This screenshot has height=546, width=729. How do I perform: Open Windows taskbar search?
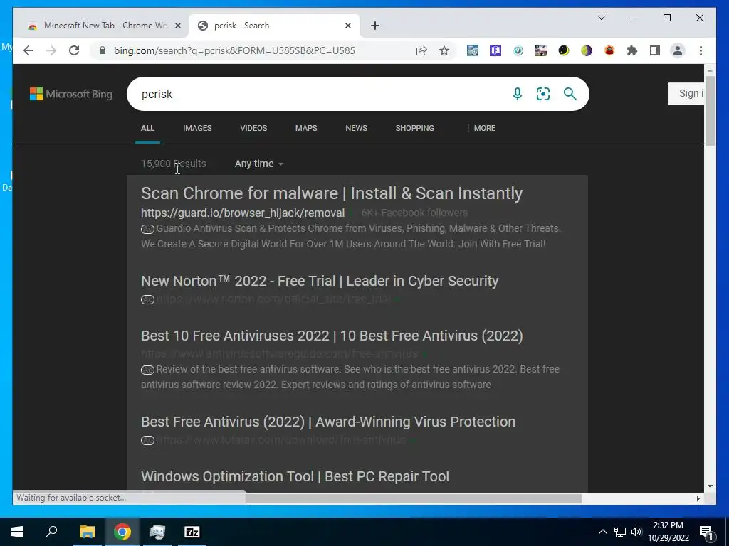pyautogui.click(x=51, y=532)
